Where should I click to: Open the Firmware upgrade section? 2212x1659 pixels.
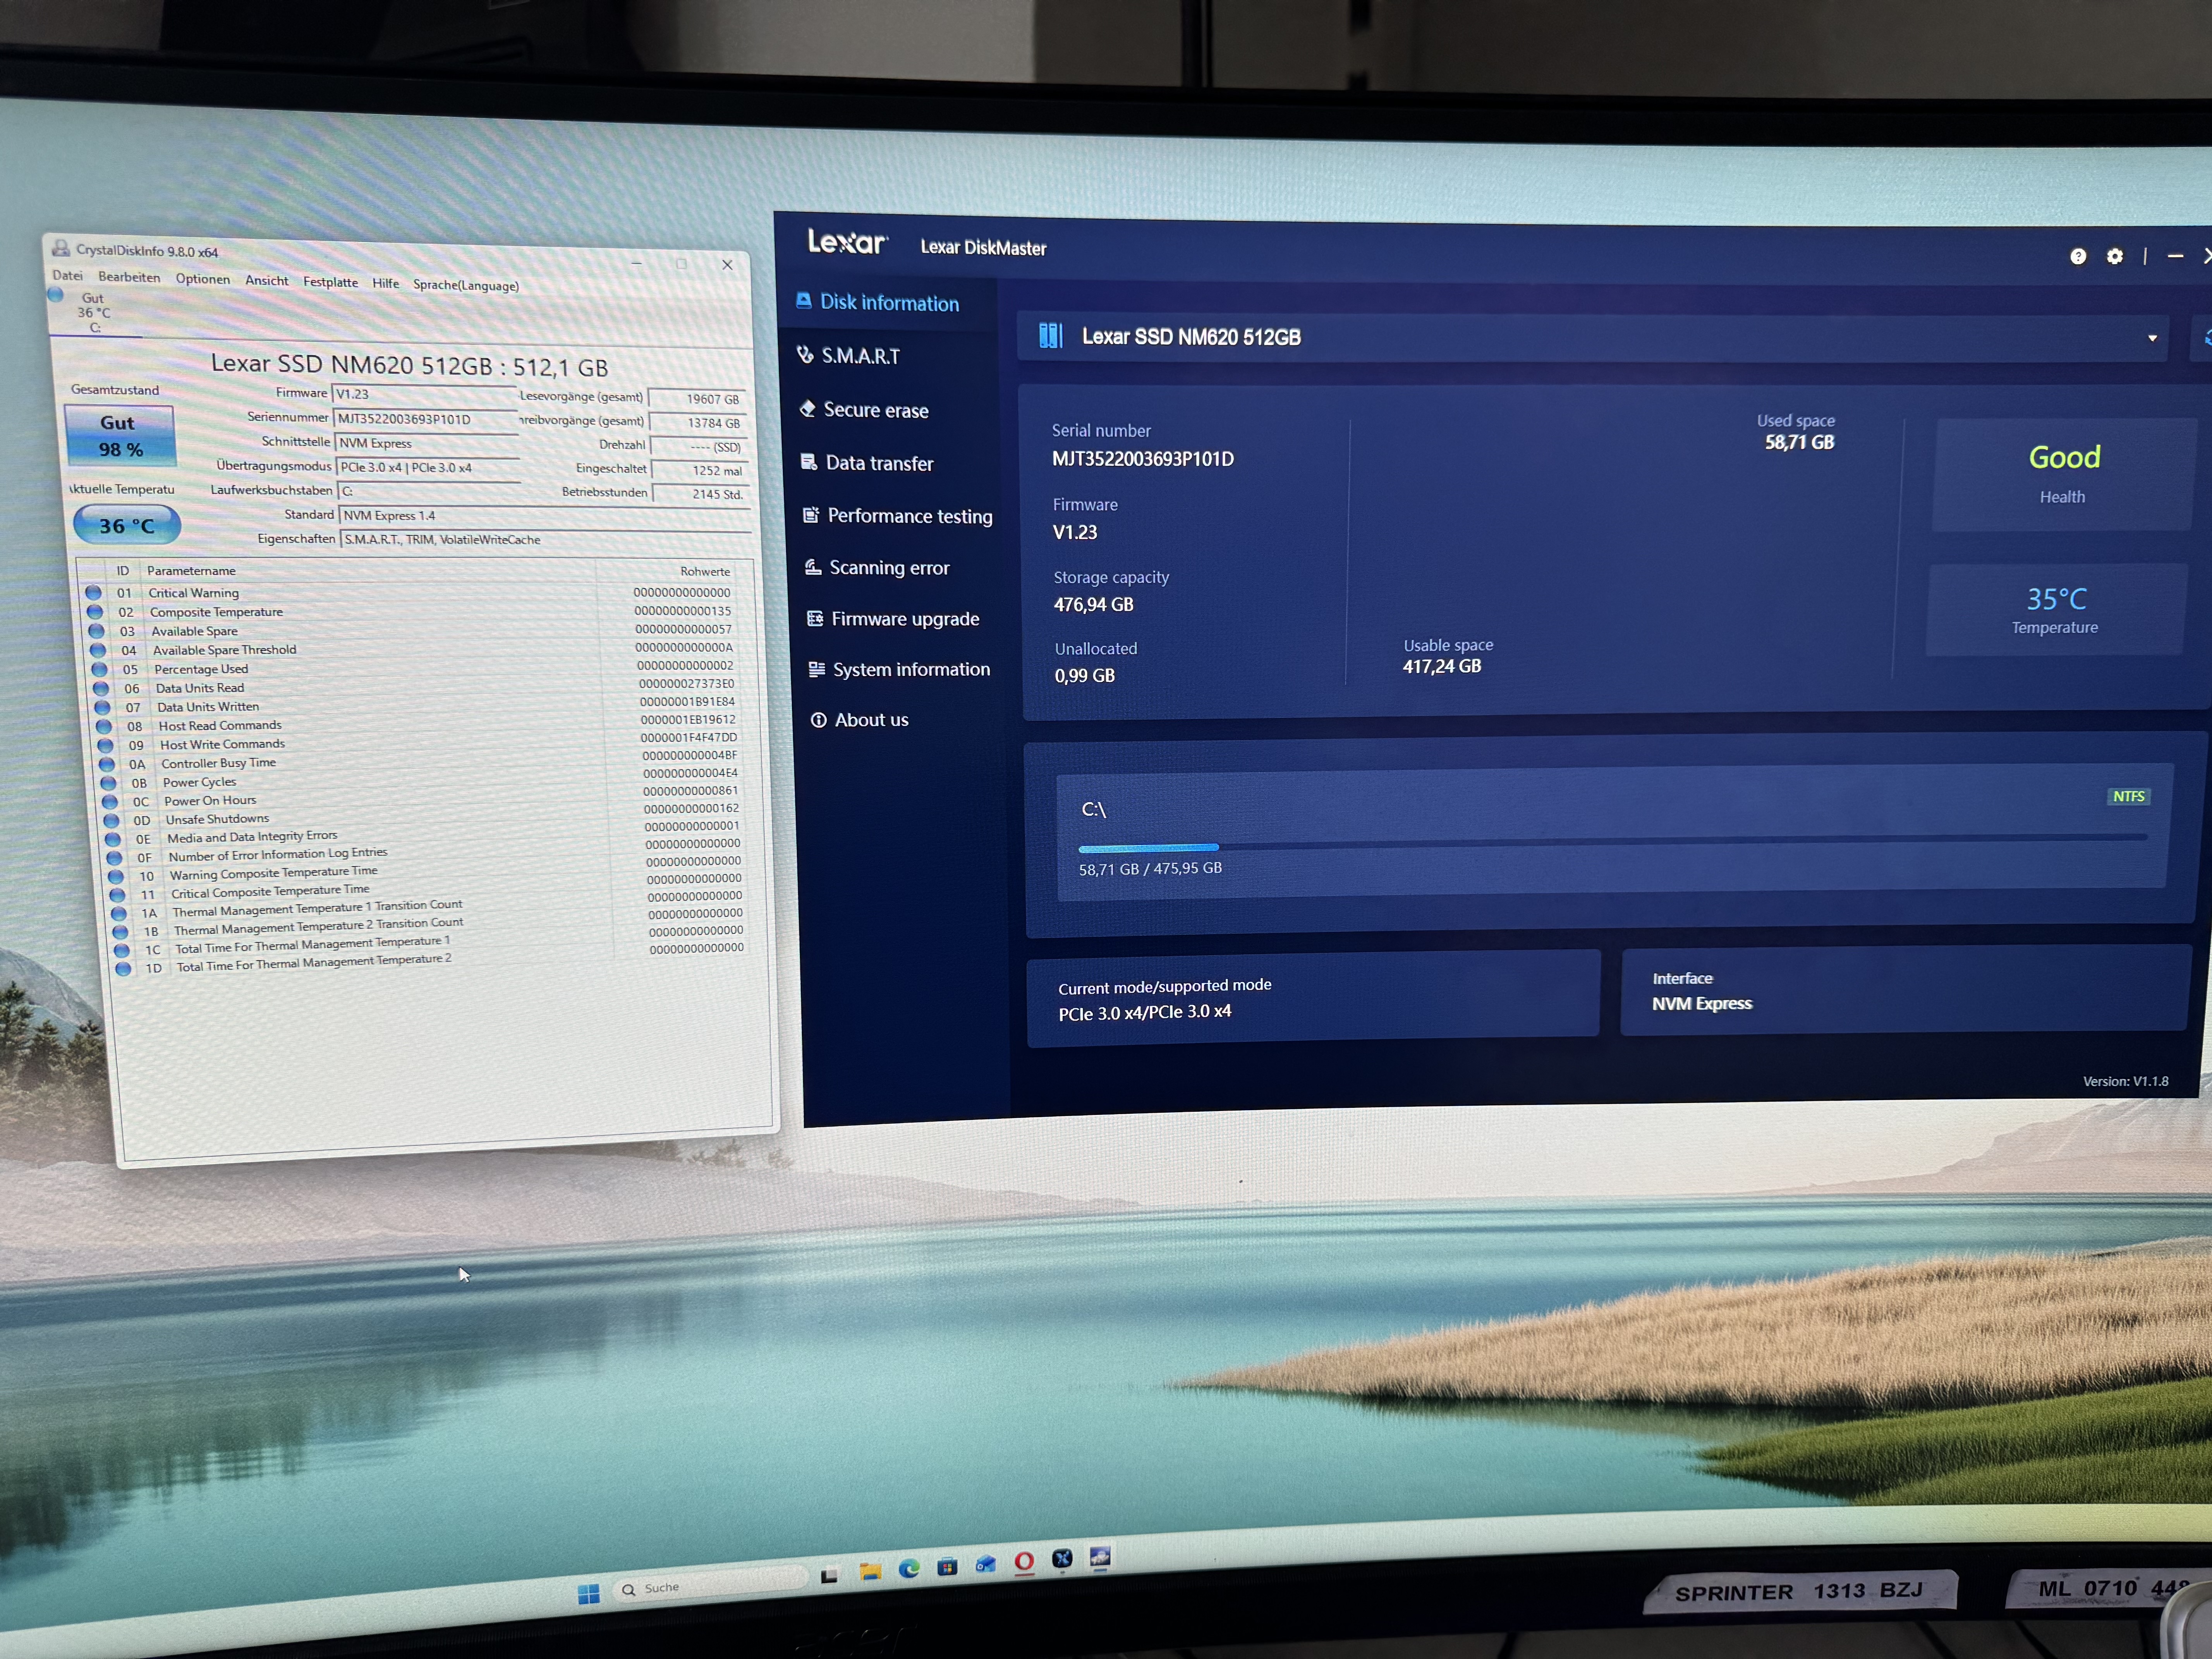pos(904,619)
